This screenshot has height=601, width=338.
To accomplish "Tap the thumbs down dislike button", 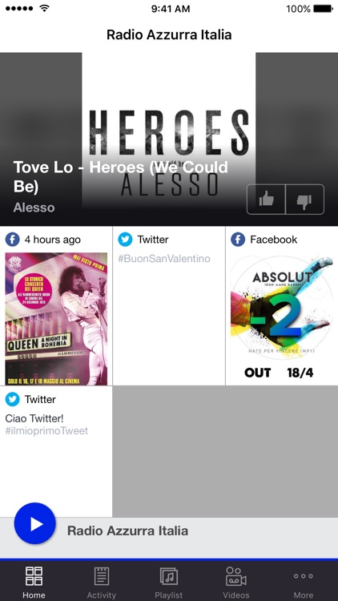I will [x=305, y=200].
